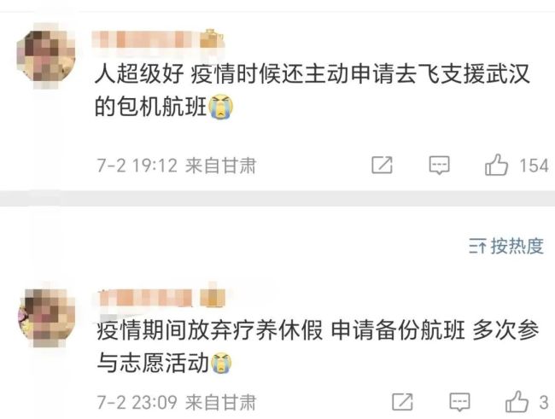Open replies on the 19:12 comment
The image size is (555, 419).
[x=439, y=165]
